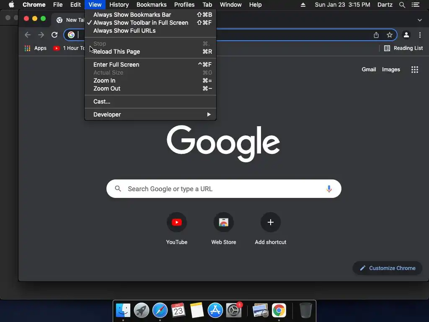Viewport: 429px width, 322px height.
Task: Select Reload This Page menu item
Action: 150,52
